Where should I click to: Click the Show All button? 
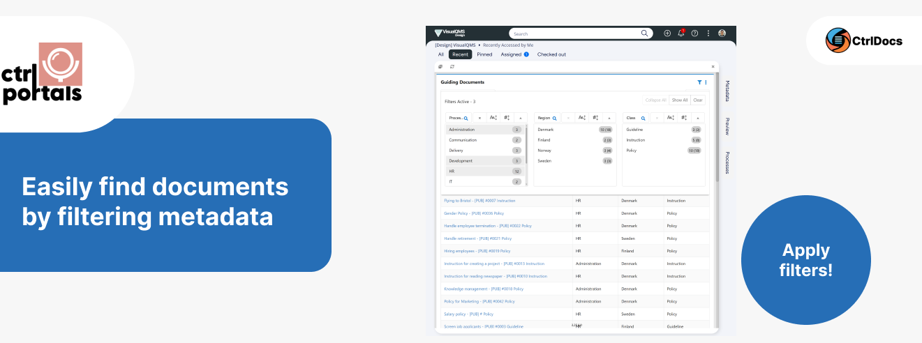680,100
